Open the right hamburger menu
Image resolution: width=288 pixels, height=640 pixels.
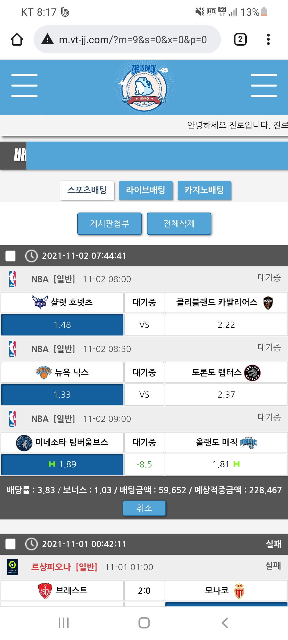[x=263, y=86]
